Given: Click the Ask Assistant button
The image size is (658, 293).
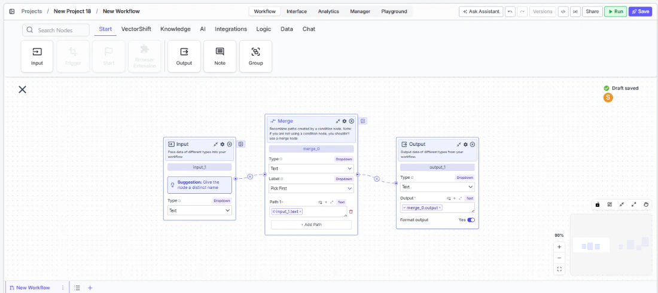Looking at the screenshot, I should tap(481, 11).
